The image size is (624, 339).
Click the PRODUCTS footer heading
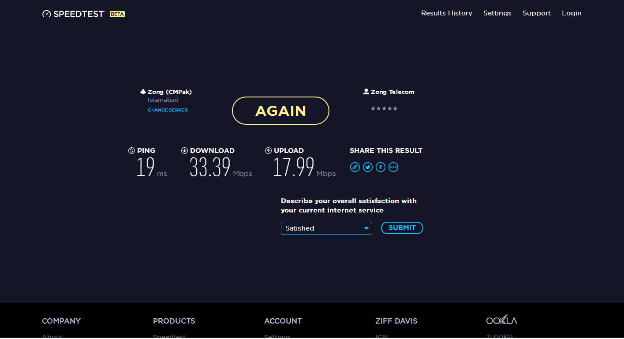174,321
